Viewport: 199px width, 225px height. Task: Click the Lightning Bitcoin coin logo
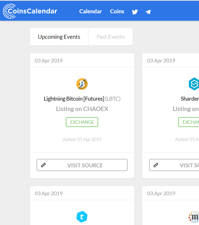tap(82, 84)
